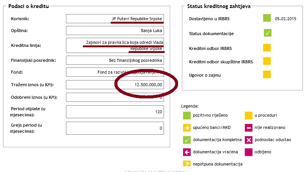The width and height of the screenshot is (307, 172).
Task: Click the yellow square beside Ugovor o zajmu
Action: (267, 75)
